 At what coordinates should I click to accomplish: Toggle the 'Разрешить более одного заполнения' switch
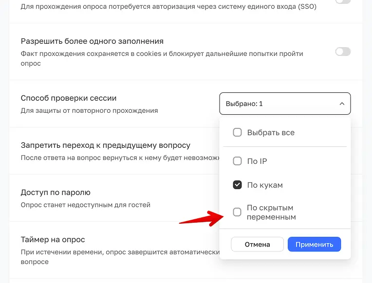(x=343, y=52)
